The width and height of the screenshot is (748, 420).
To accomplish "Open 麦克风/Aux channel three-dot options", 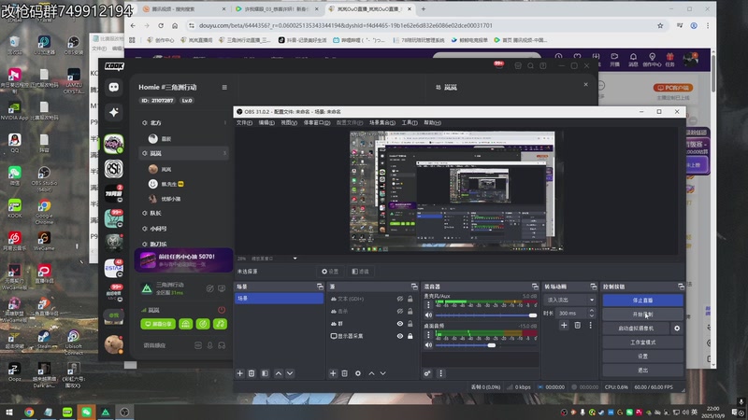I will [428, 305].
